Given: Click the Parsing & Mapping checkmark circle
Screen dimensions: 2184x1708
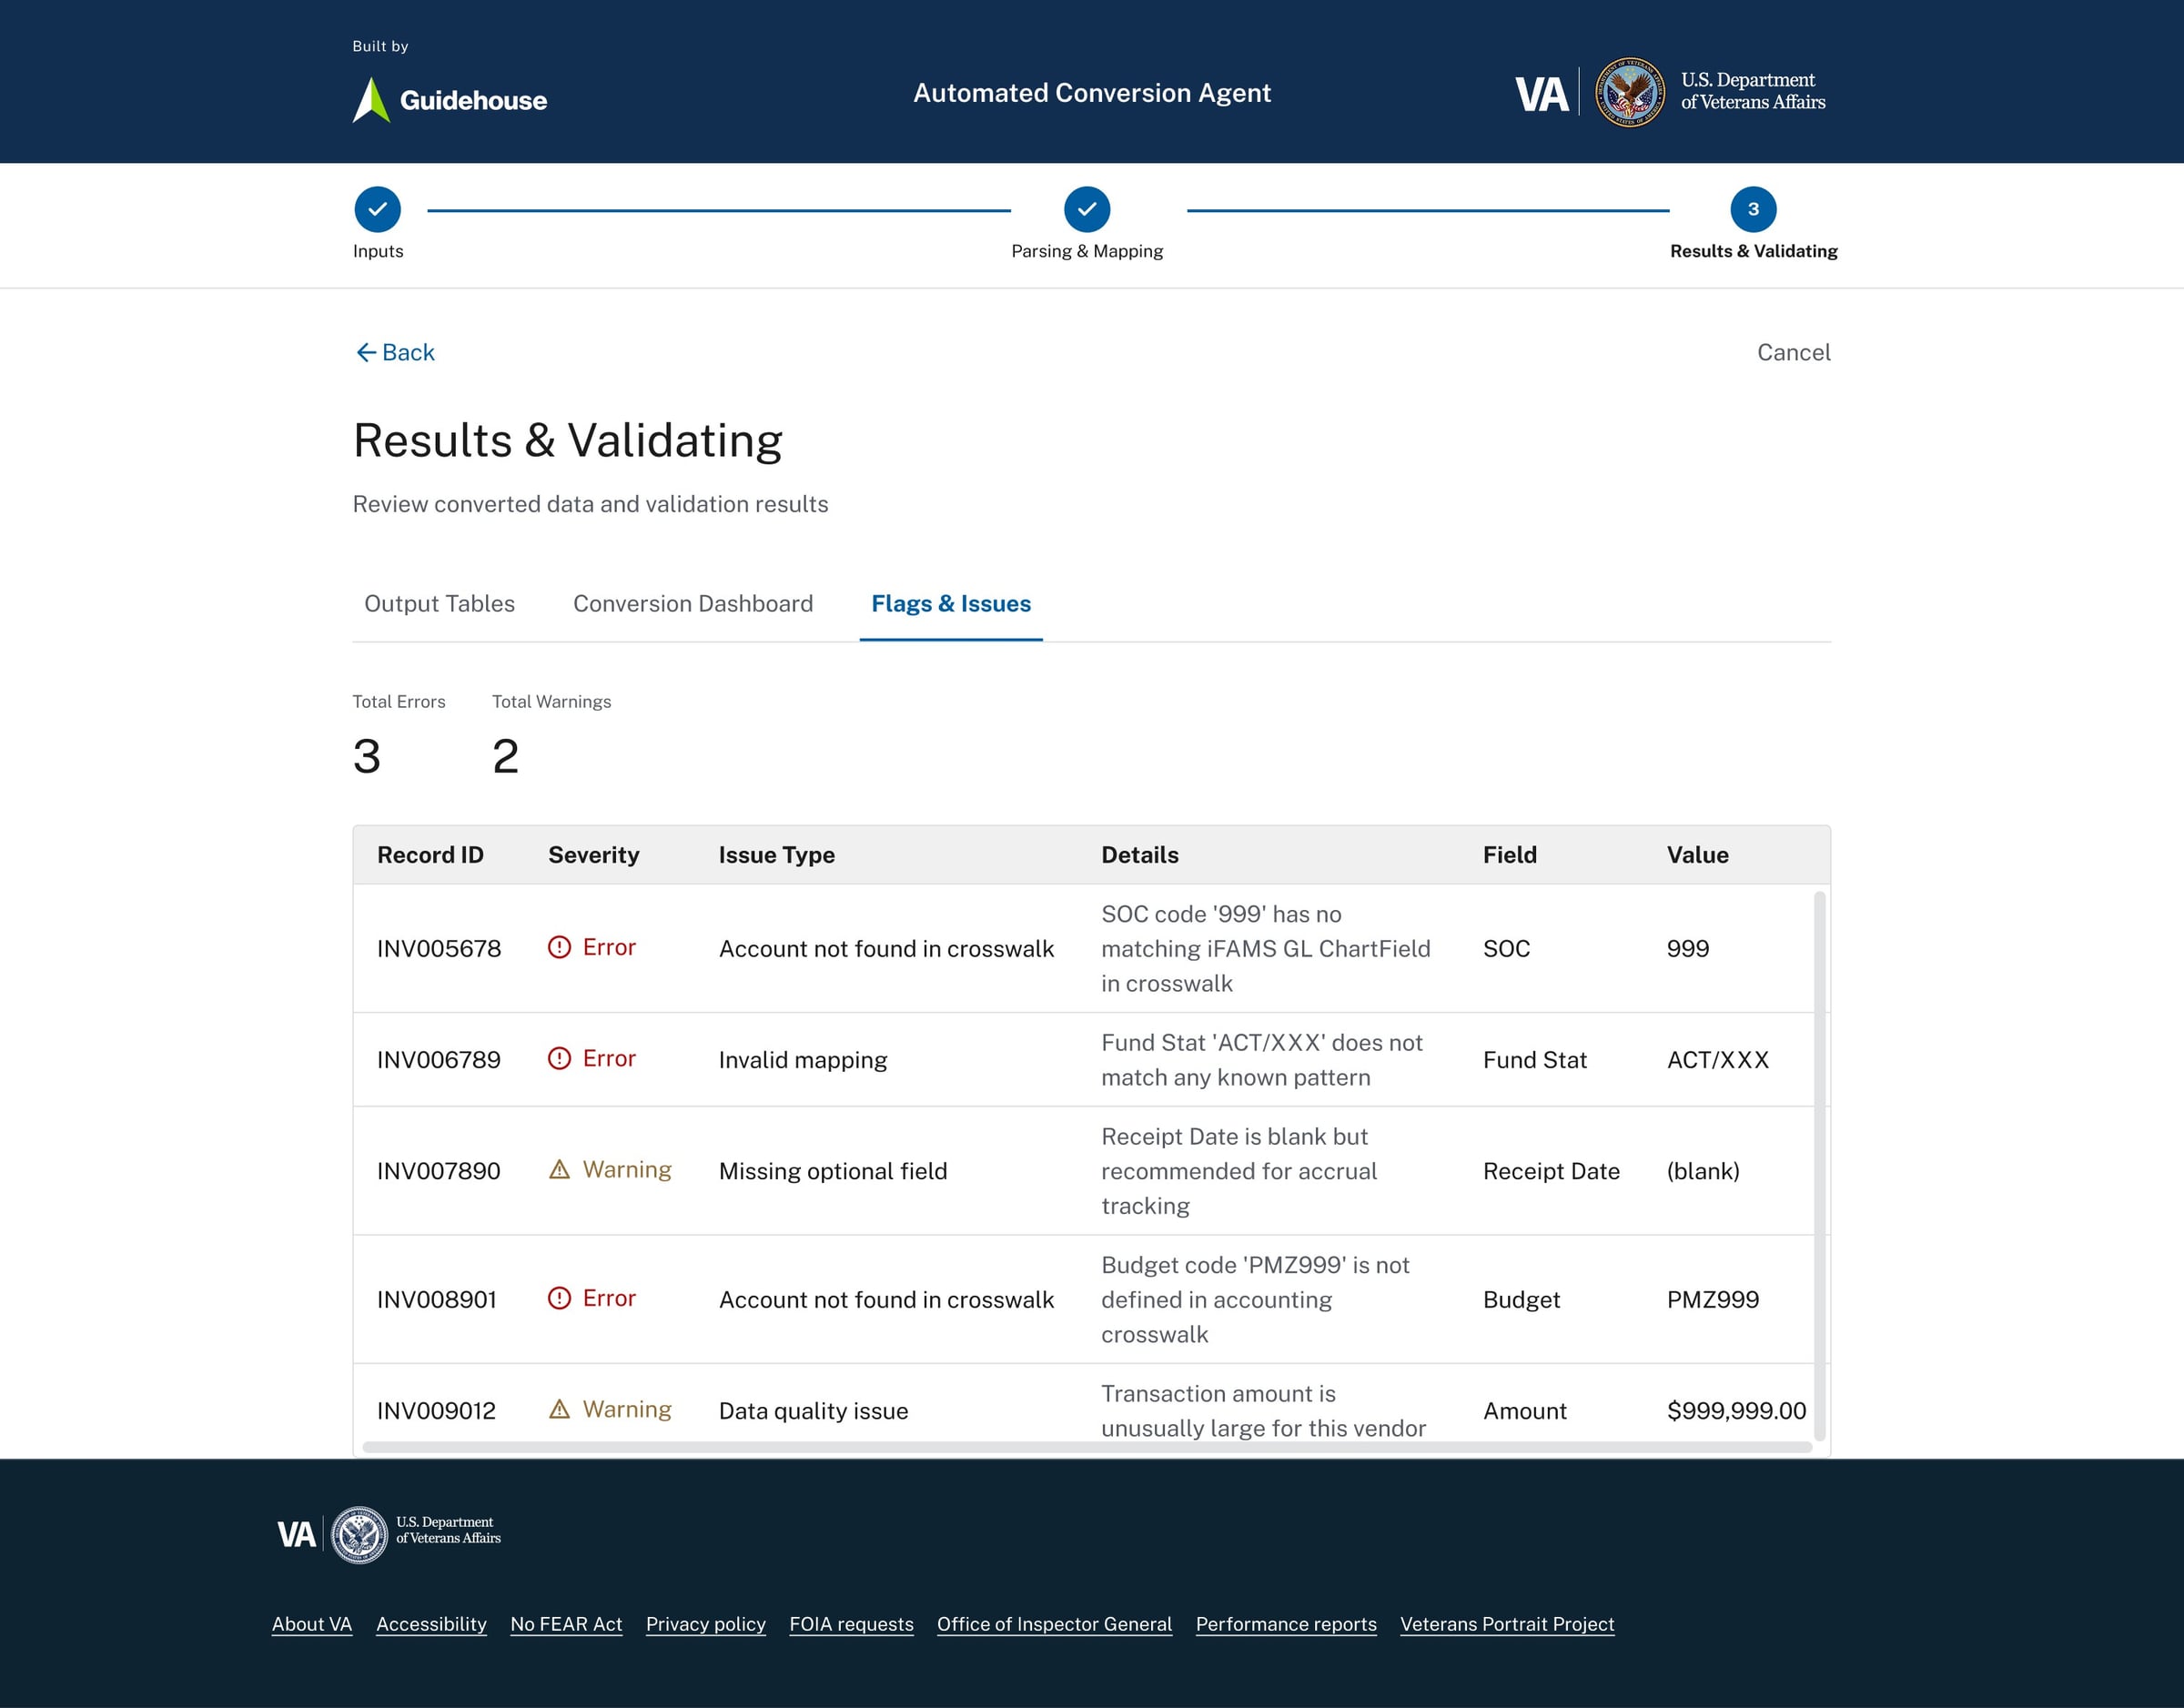Looking at the screenshot, I should click(1087, 209).
